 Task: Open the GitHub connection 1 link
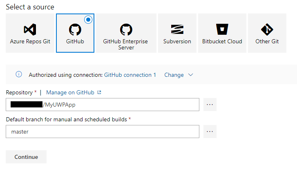[x=130, y=75]
